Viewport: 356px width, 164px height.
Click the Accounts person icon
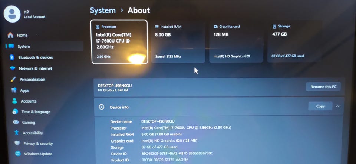pos(15,101)
